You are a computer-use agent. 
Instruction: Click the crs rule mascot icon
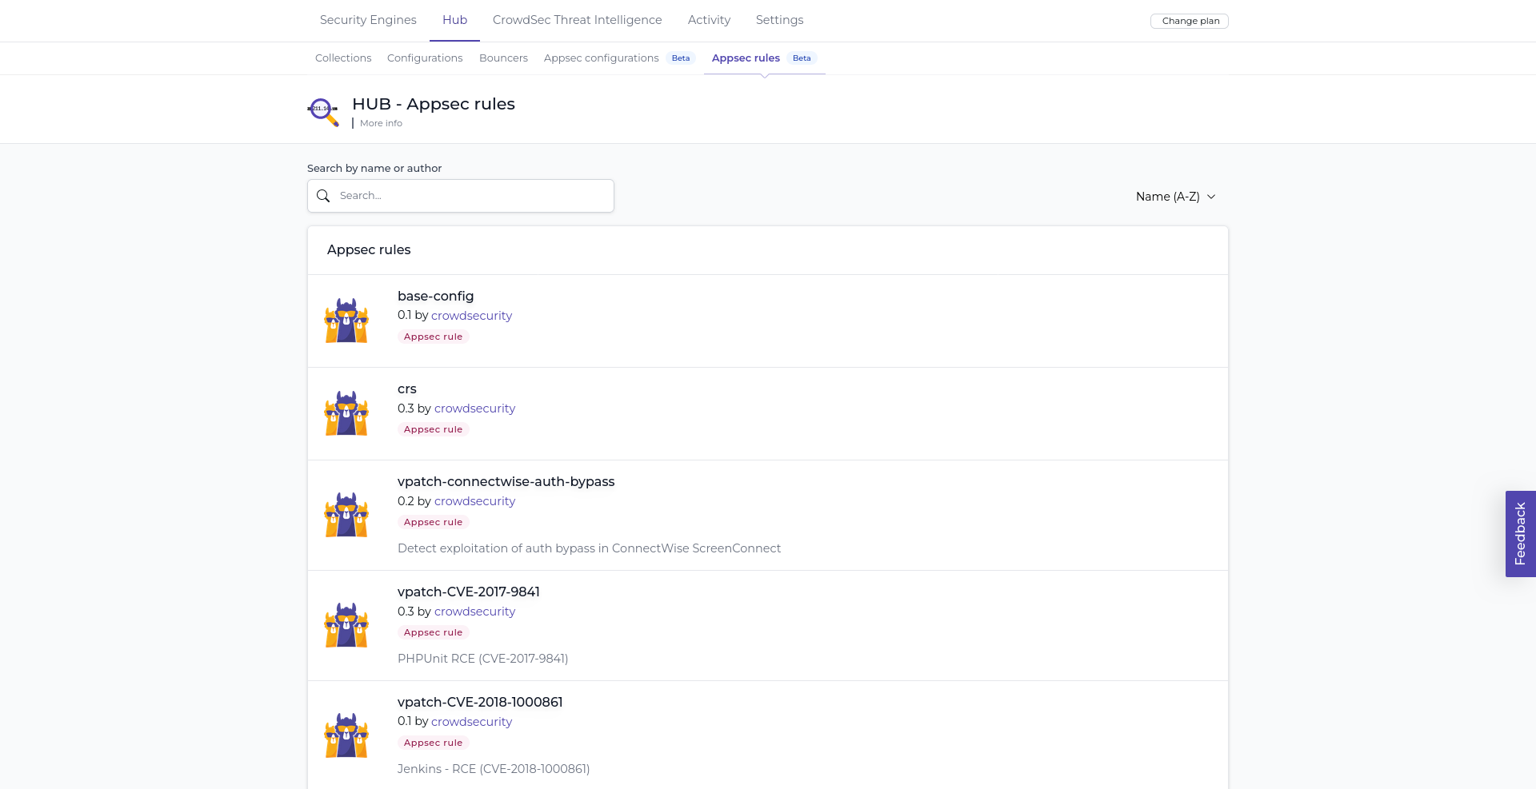346,413
